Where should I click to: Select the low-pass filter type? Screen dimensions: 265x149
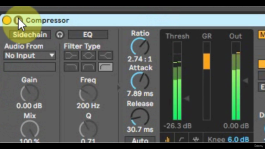pyautogui.click(x=71, y=67)
